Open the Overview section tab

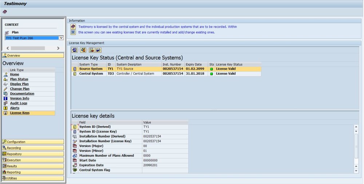(33, 56)
